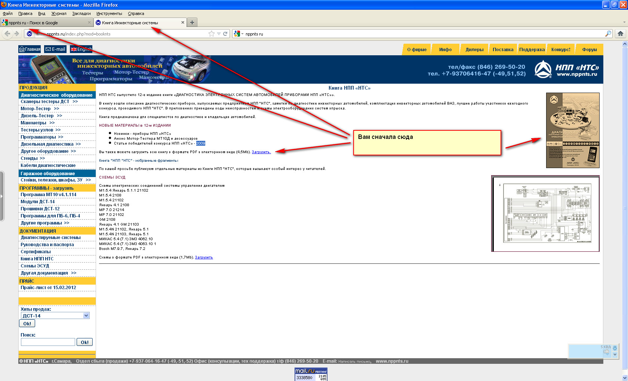Image resolution: width=628 pixels, height=381 pixels.
Task: Click the Firefox forward arrow button
Action: click(16, 34)
